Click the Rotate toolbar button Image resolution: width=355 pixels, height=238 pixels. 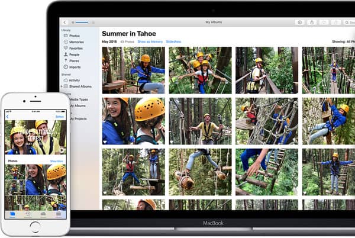point(335,22)
